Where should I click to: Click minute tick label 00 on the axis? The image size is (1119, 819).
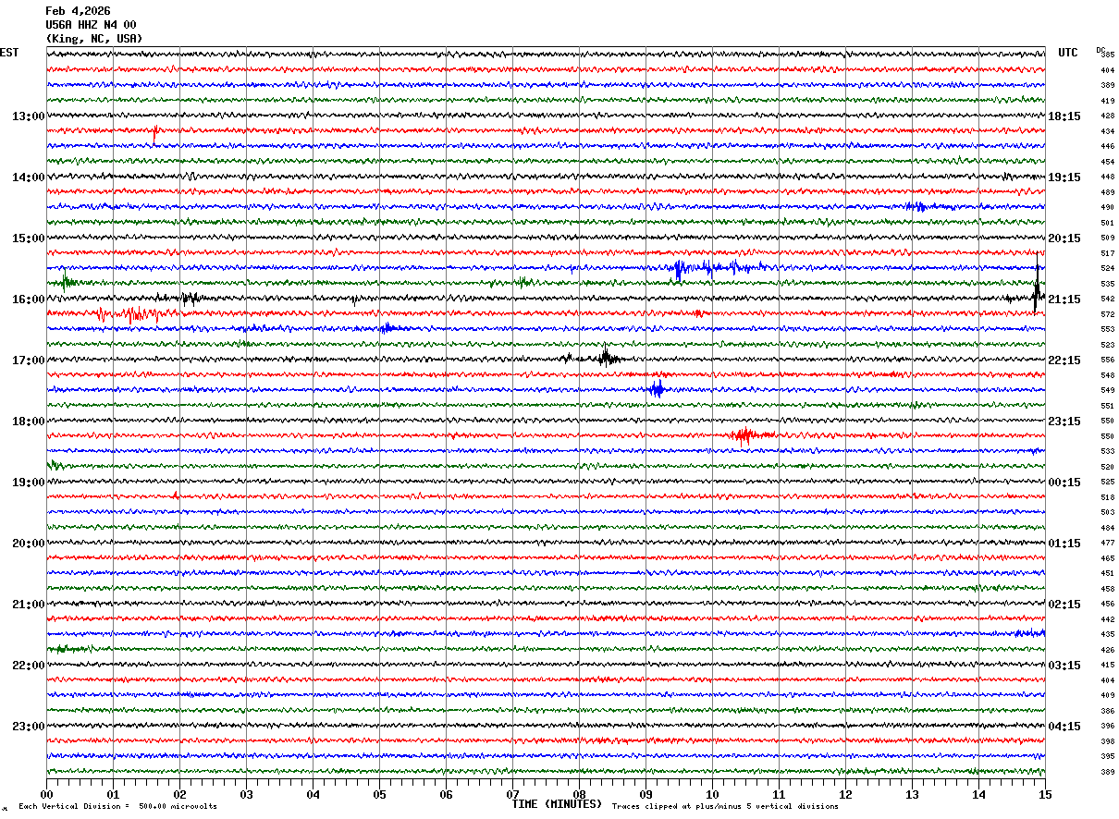46,794
